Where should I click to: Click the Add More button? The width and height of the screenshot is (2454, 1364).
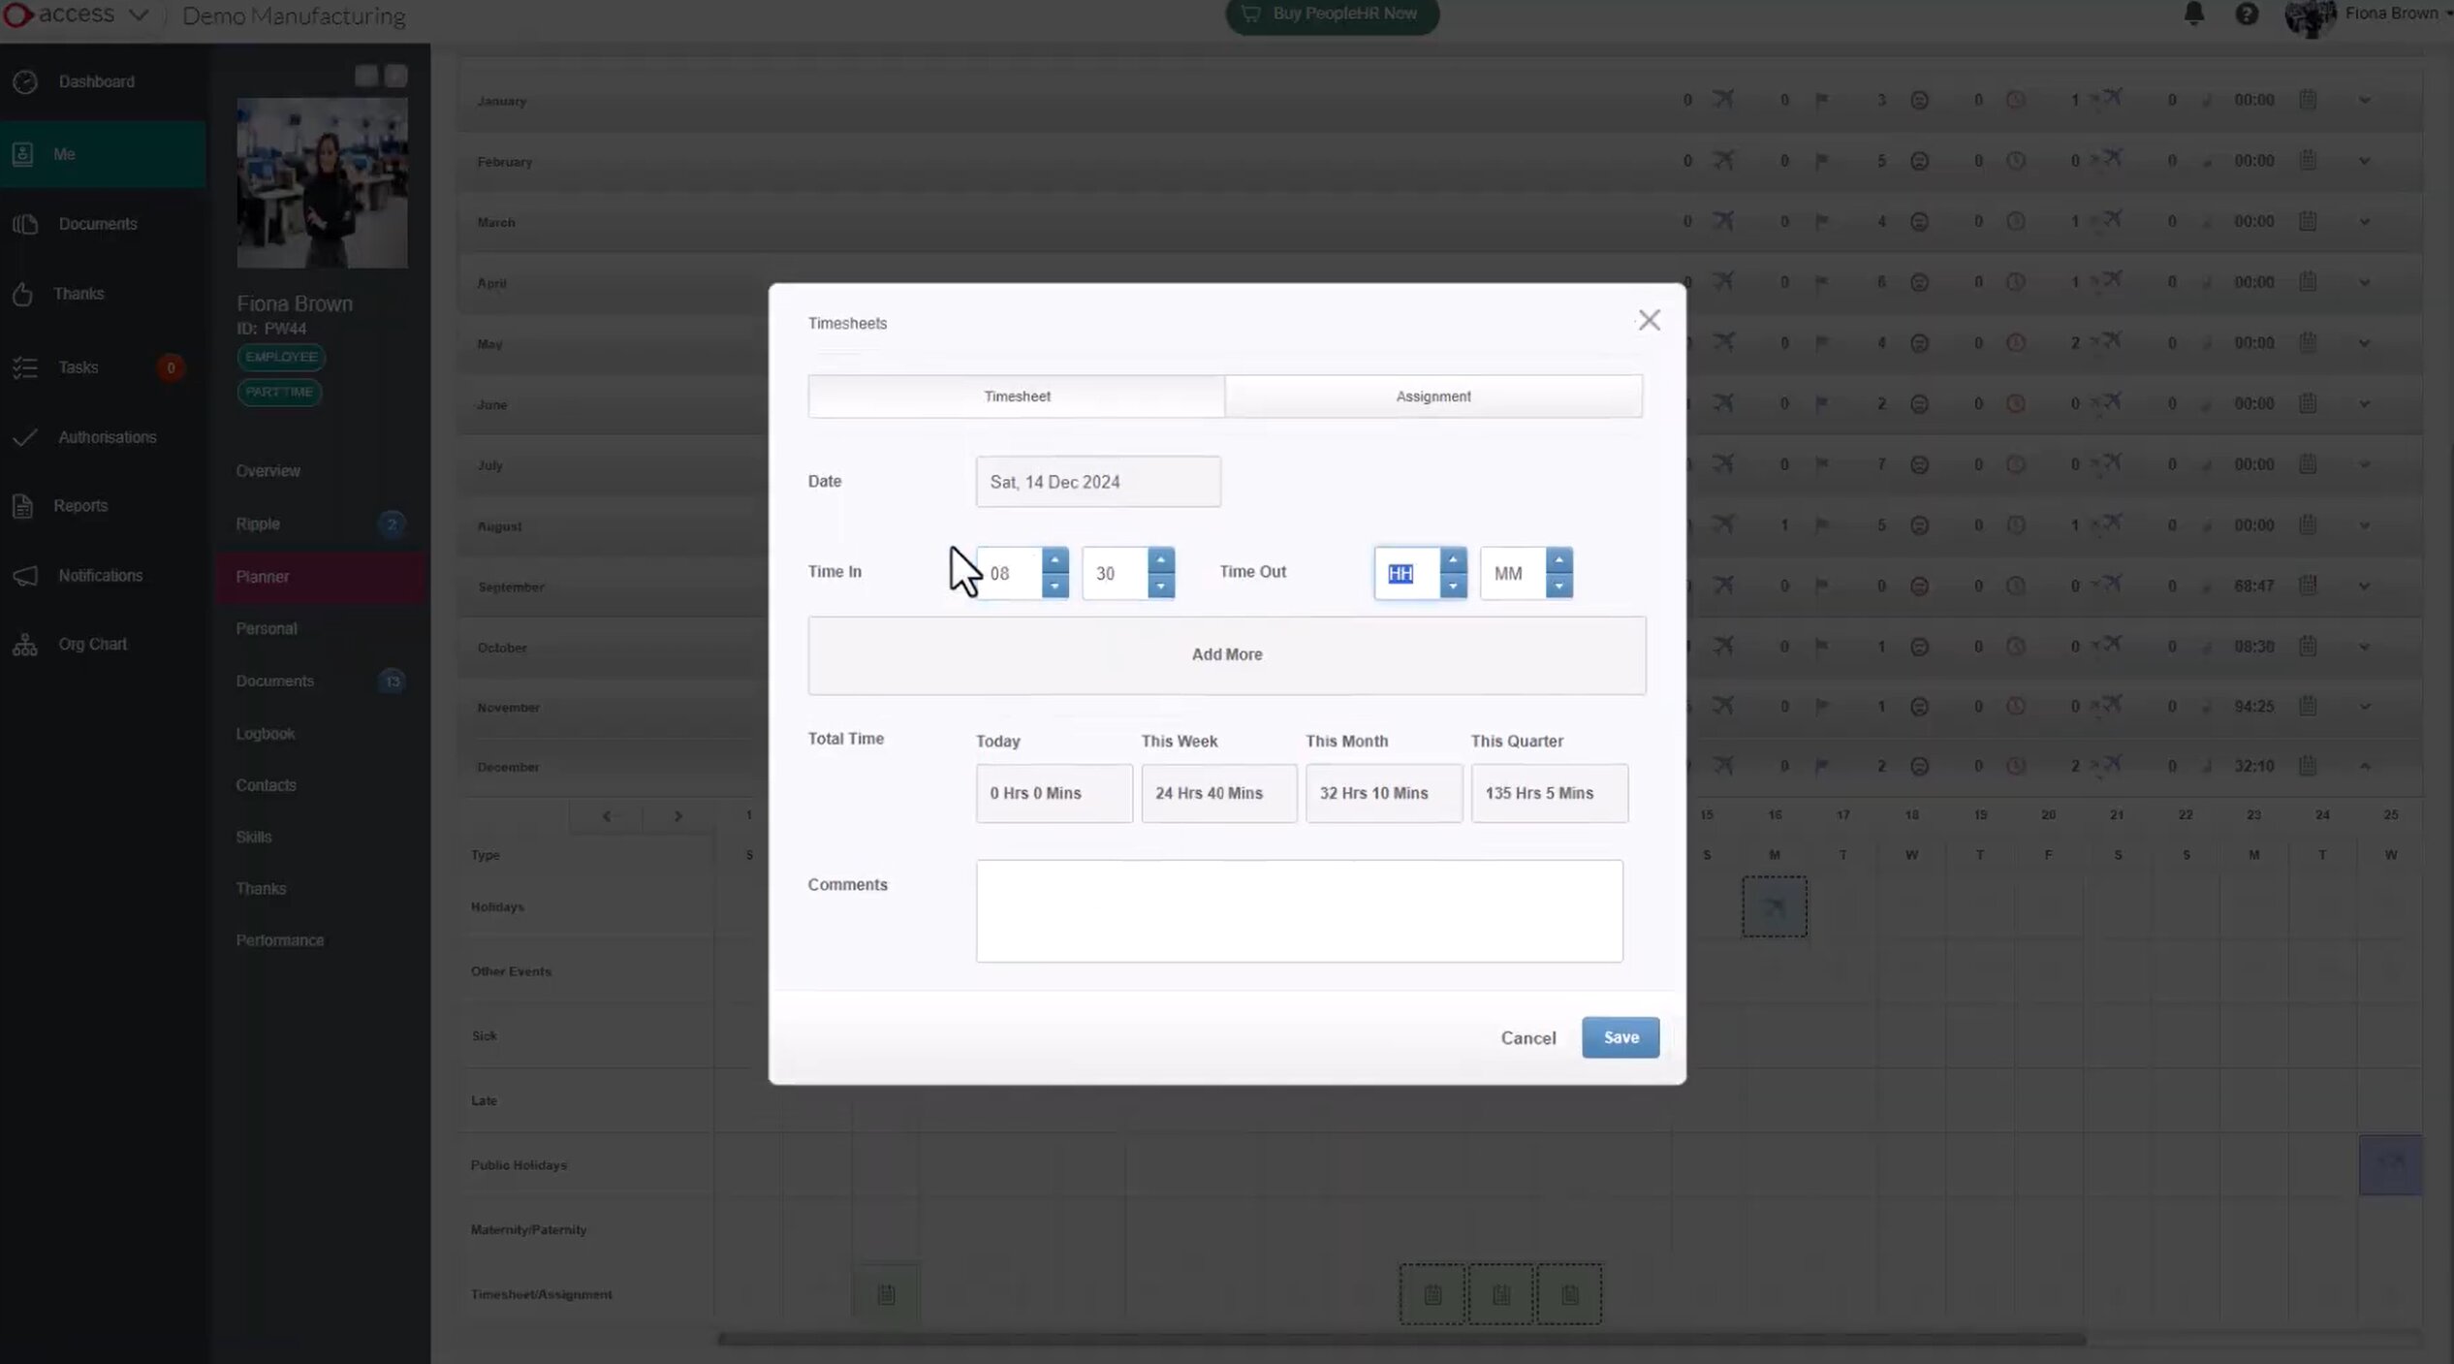point(1226,655)
